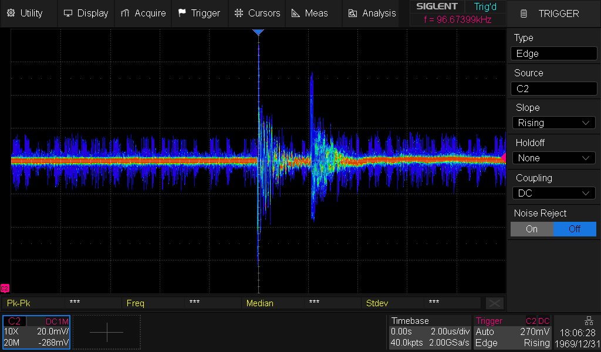Select the C2 channel marker at left edge
Viewport: 601px width, 352px height.
(x=5, y=288)
